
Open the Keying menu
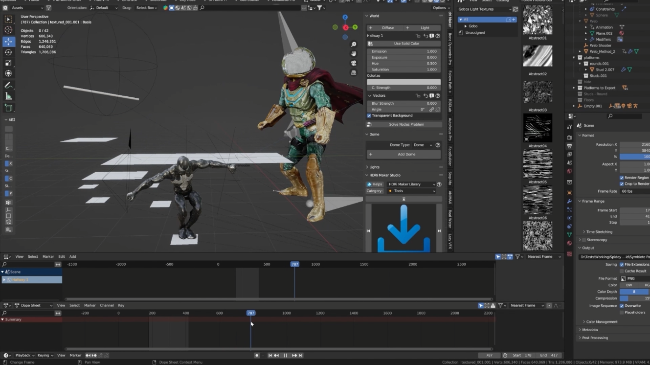(45, 355)
